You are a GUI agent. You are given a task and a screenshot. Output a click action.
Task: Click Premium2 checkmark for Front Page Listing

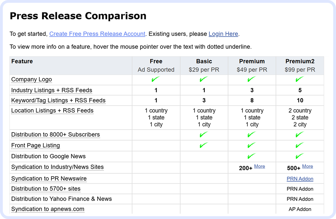(x=300, y=145)
